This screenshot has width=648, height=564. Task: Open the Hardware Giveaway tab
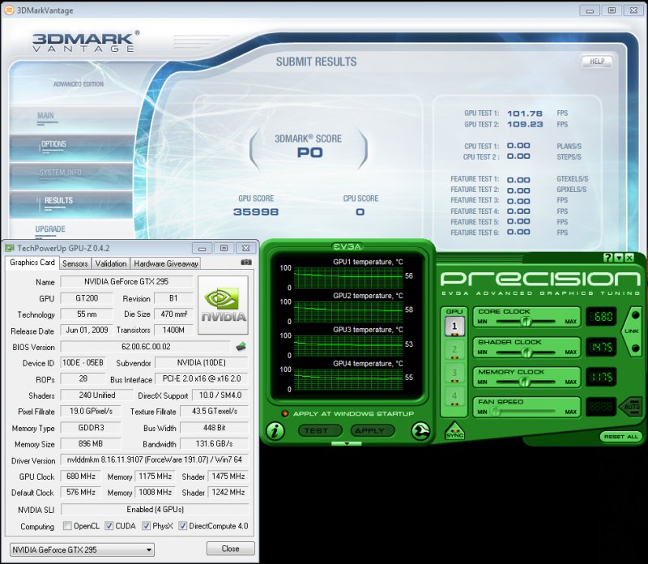[x=166, y=263]
